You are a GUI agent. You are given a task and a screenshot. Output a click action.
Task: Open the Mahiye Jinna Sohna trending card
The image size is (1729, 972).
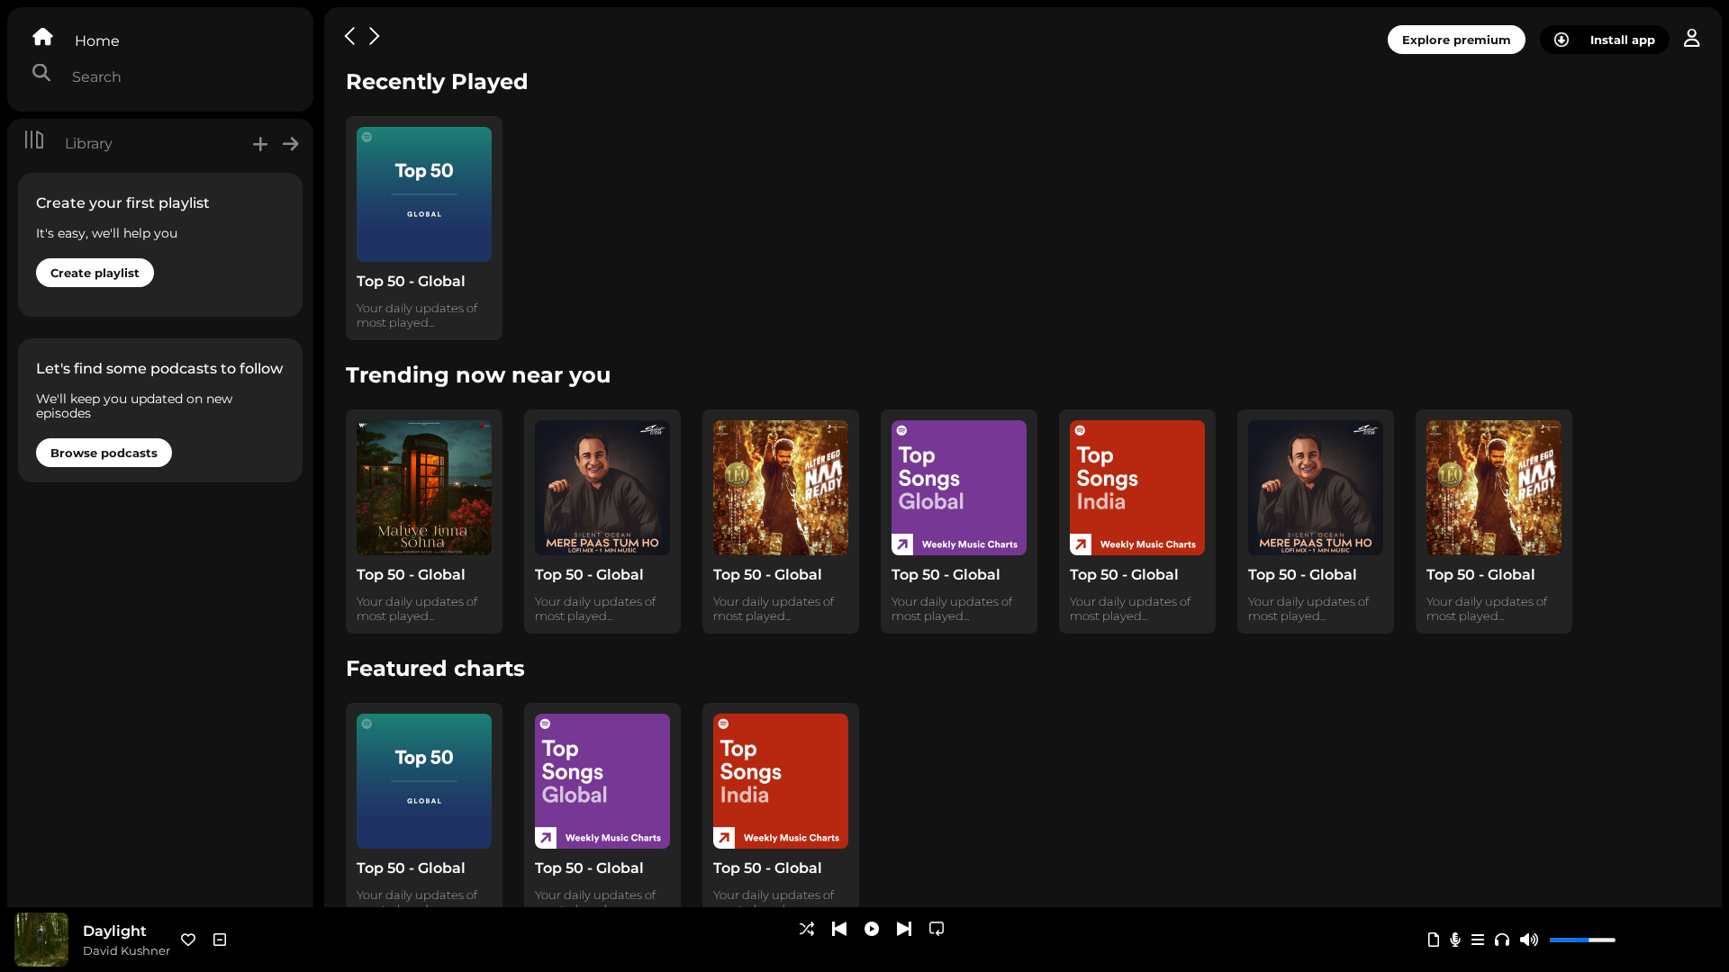tap(424, 521)
